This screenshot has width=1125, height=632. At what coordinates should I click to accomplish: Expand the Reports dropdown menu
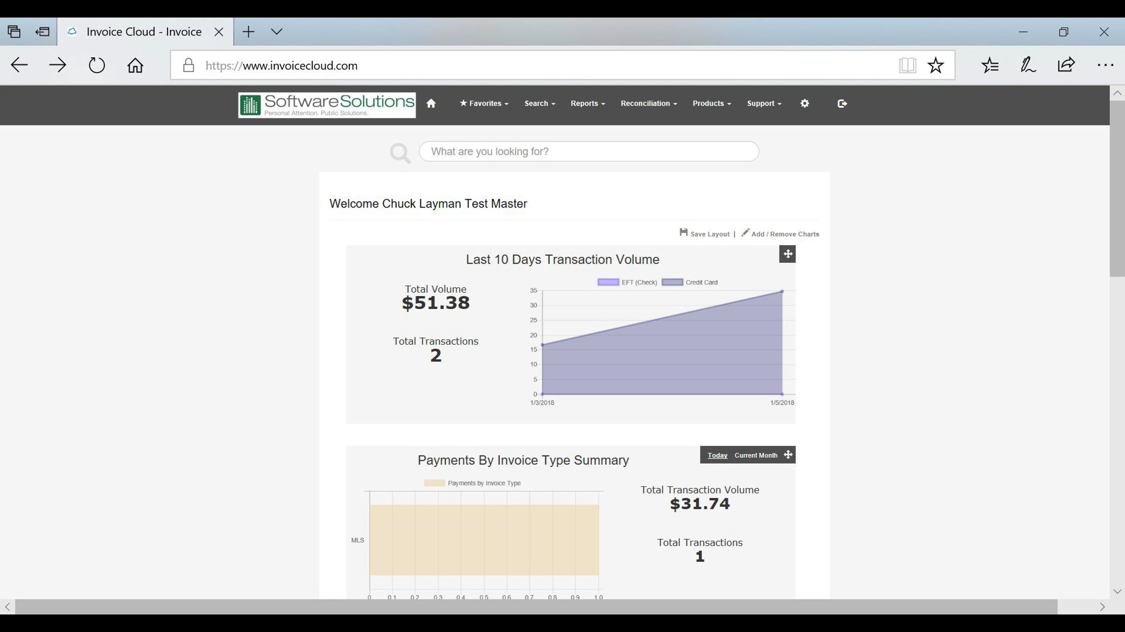coord(588,103)
